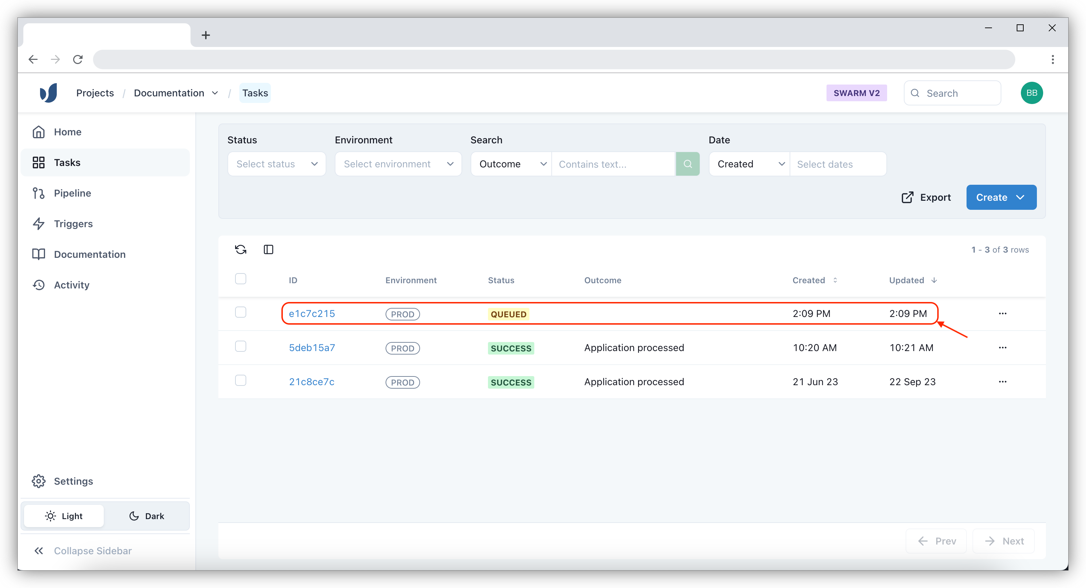
Task: Switch to Dark theme
Action: 147,516
